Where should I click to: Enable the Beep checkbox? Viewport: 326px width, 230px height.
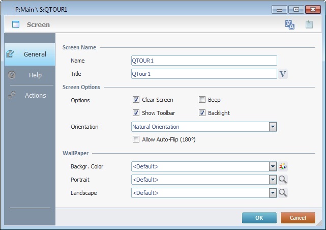pos(202,100)
